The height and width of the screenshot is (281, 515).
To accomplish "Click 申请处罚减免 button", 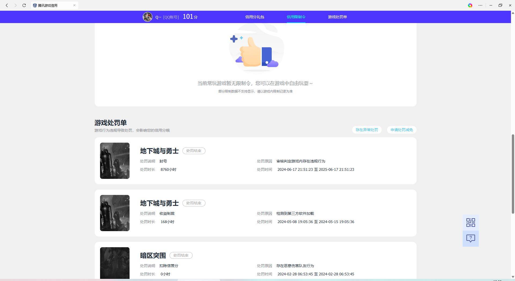I will [x=402, y=130].
